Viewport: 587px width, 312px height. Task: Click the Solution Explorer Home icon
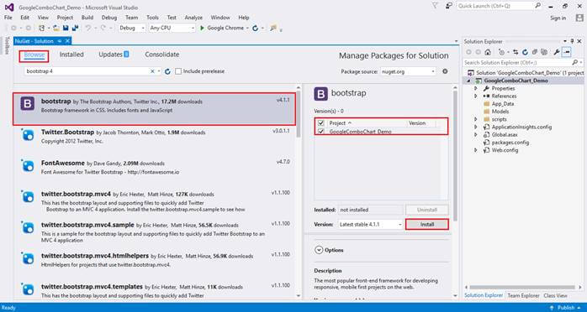[x=488, y=52]
